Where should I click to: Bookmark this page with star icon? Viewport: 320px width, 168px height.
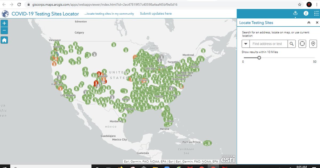tap(299, 5)
